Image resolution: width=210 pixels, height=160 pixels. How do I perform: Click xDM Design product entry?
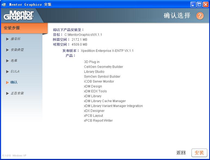pyautogui.click(x=93, y=86)
